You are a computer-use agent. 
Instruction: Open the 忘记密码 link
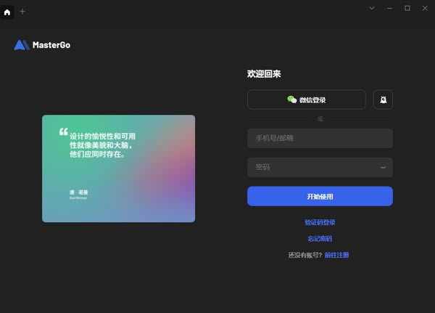coord(320,239)
